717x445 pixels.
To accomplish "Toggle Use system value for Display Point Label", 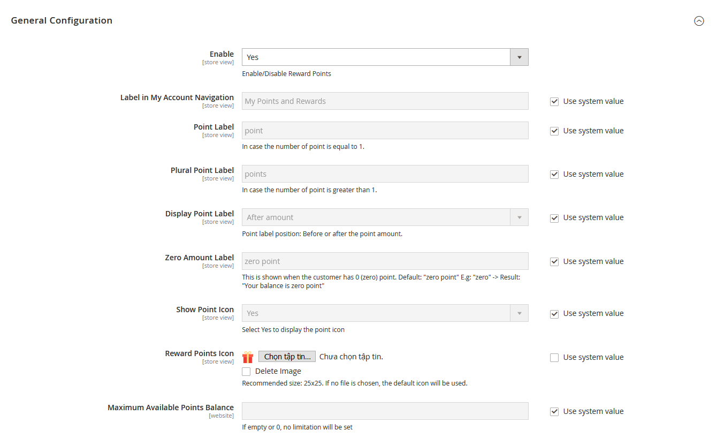I will 554,218.
